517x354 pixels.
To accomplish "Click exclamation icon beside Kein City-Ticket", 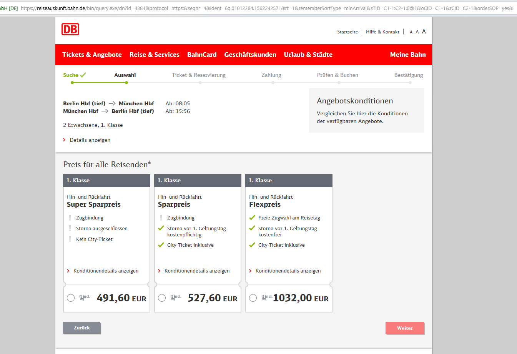I will 70,239.
